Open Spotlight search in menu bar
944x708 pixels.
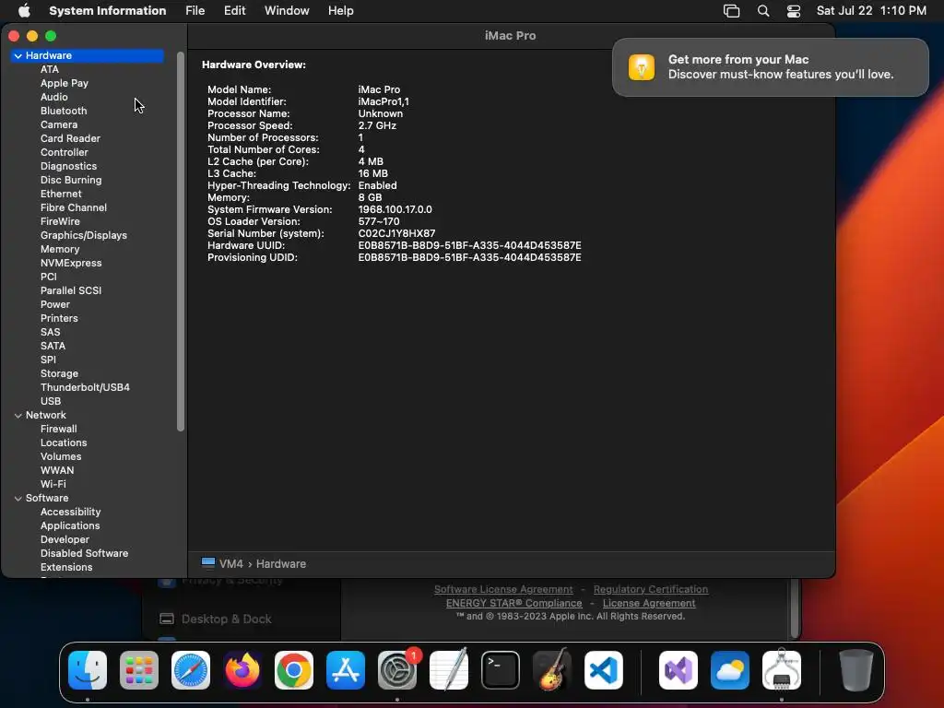pos(762,11)
